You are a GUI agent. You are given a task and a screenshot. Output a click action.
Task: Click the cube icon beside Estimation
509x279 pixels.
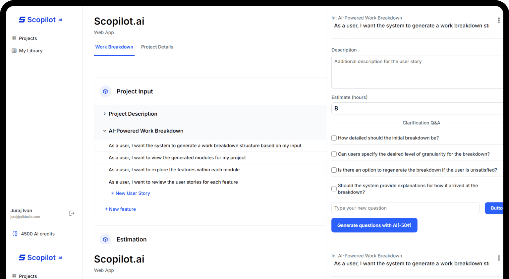(105, 239)
